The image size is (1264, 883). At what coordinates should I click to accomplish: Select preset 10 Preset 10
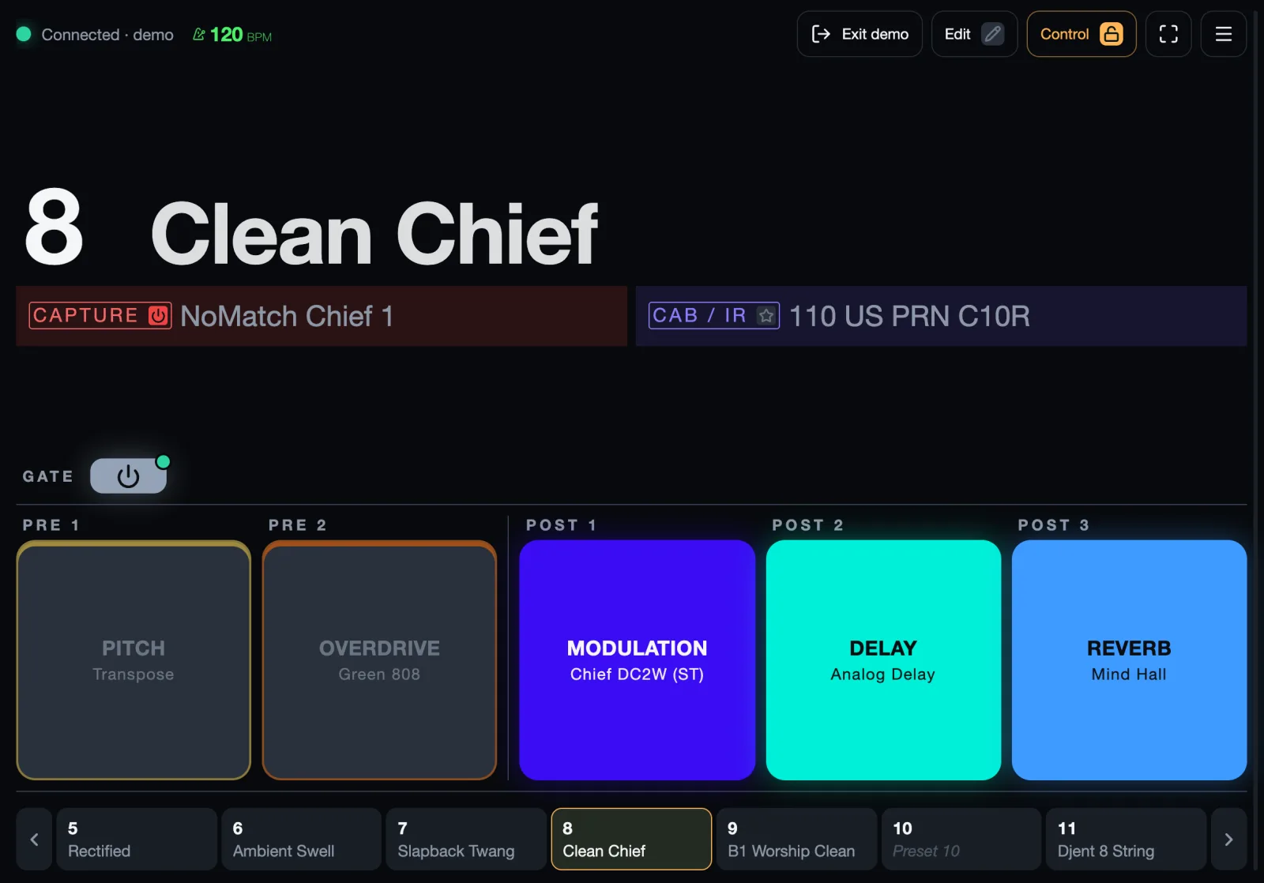coord(961,839)
